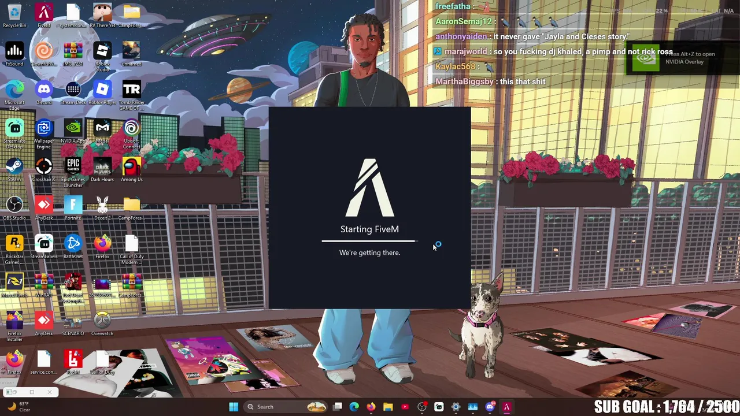
Task: Open the FxSound desktop app
Action: click(14, 54)
